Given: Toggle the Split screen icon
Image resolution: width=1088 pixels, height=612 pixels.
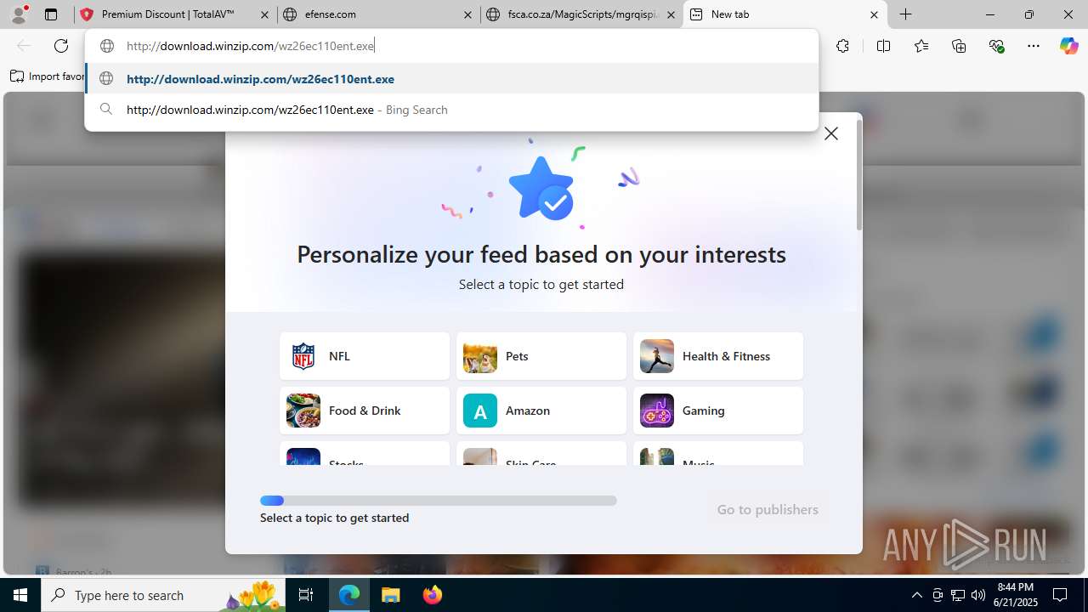Looking at the screenshot, I should pos(883,46).
